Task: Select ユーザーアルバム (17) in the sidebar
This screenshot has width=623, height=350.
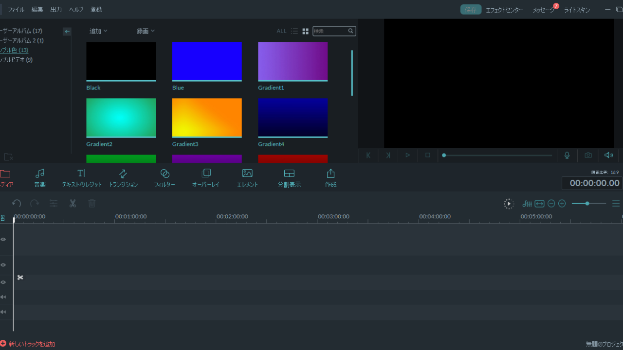Action: coord(21,31)
